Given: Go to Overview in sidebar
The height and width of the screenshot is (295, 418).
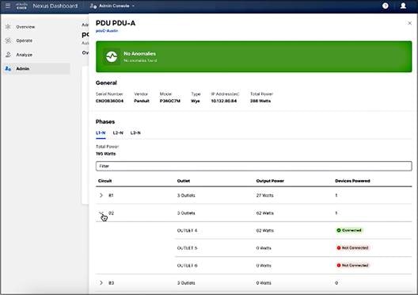Looking at the screenshot, I should coord(25,27).
